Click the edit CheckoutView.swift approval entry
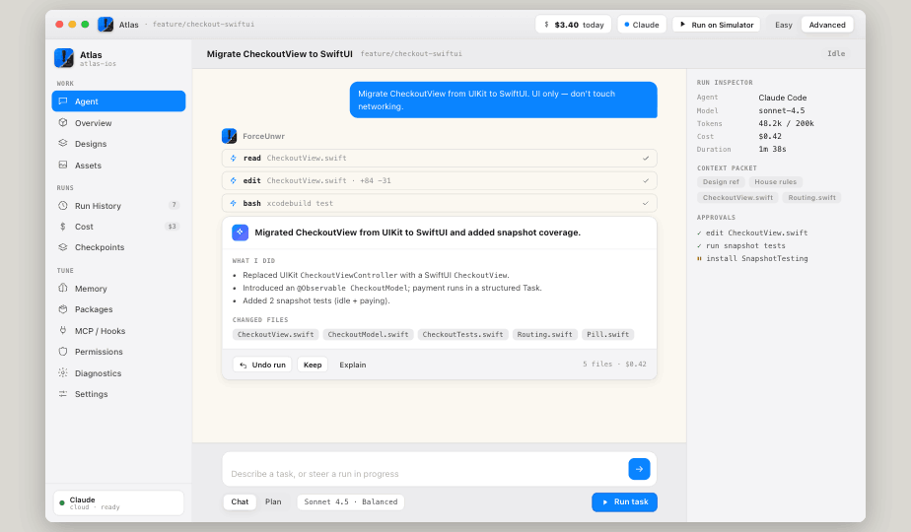Image resolution: width=911 pixels, height=532 pixels. 752,233
